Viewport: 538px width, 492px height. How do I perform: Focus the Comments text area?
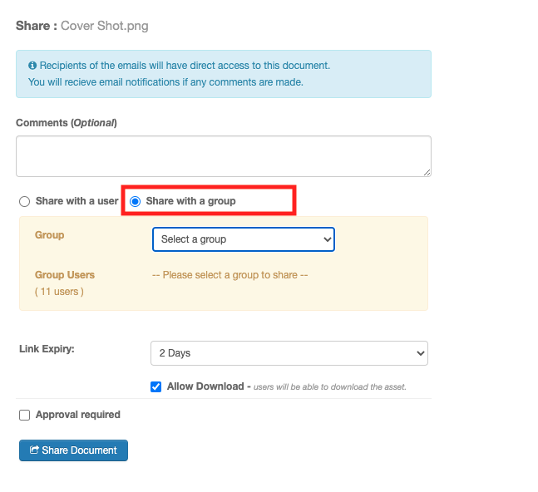coord(224,156)
